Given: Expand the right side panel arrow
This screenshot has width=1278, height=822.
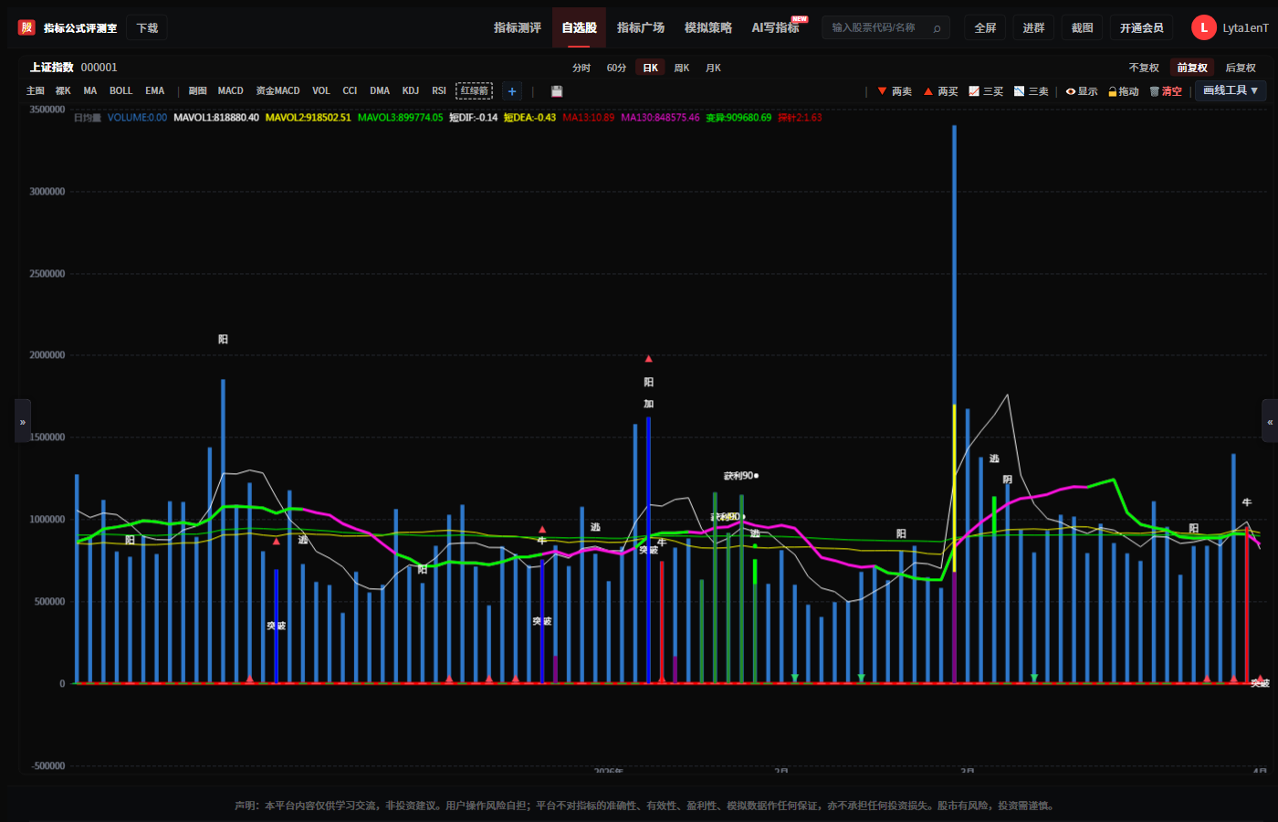Looking at the screenshot, I should 1270,421.
